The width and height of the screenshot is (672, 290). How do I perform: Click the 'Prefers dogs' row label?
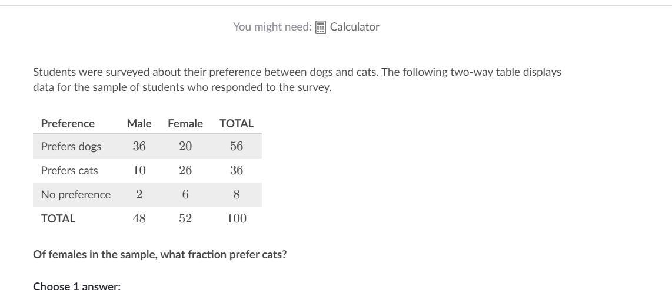pos(71,147)
